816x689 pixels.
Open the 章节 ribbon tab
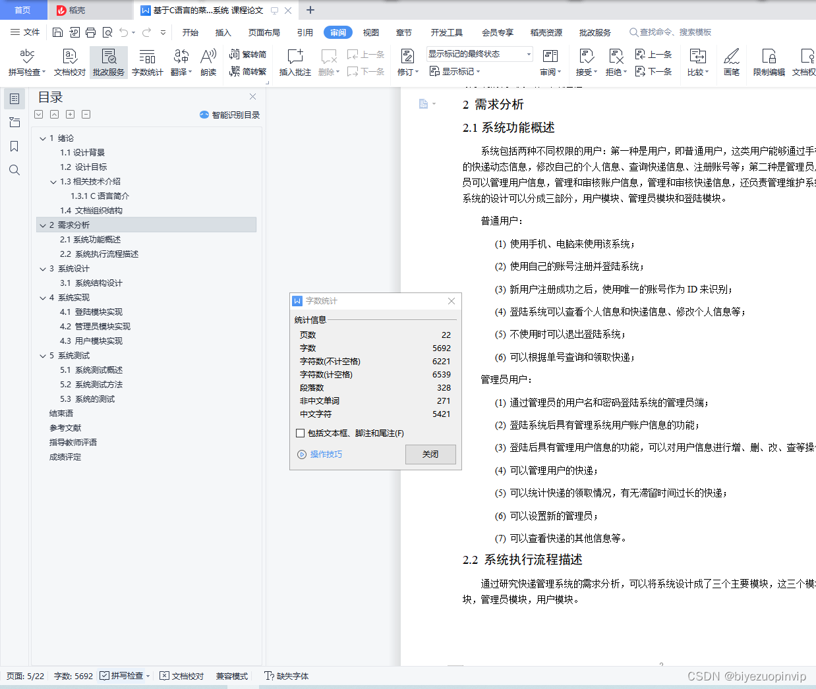point(404,32)
